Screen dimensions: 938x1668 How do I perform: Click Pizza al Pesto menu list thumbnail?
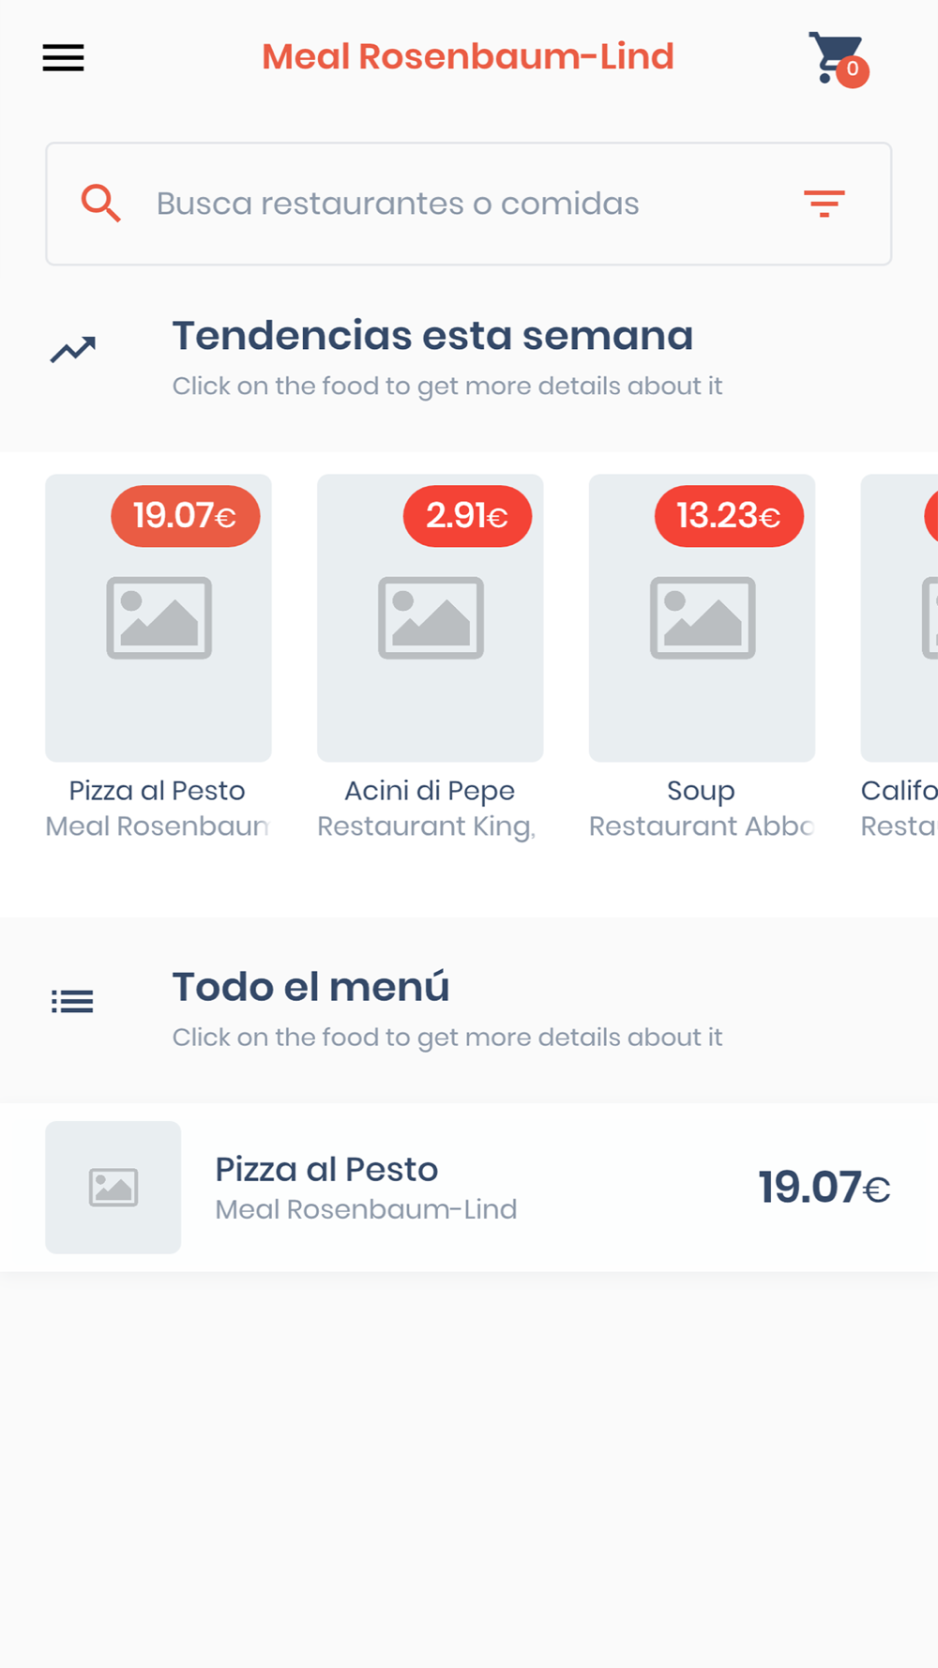(113, 1188)
